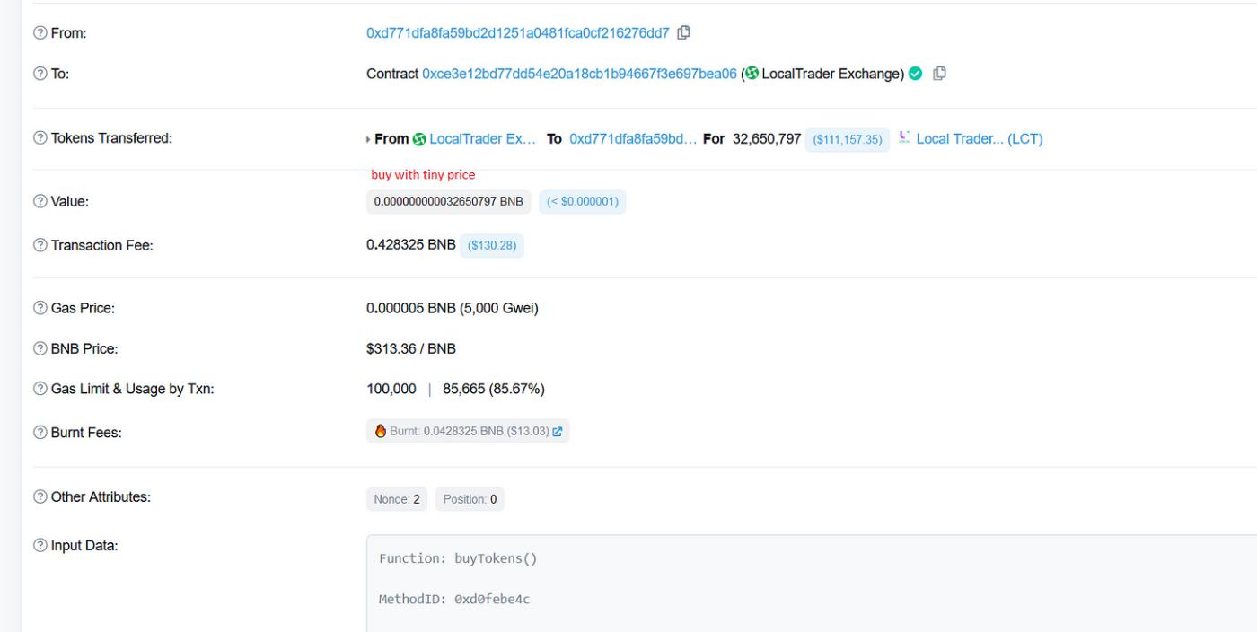Click the $111,157.35 token value badge
The height and width of the screenshot is (632, 1257).
point(847,139)
